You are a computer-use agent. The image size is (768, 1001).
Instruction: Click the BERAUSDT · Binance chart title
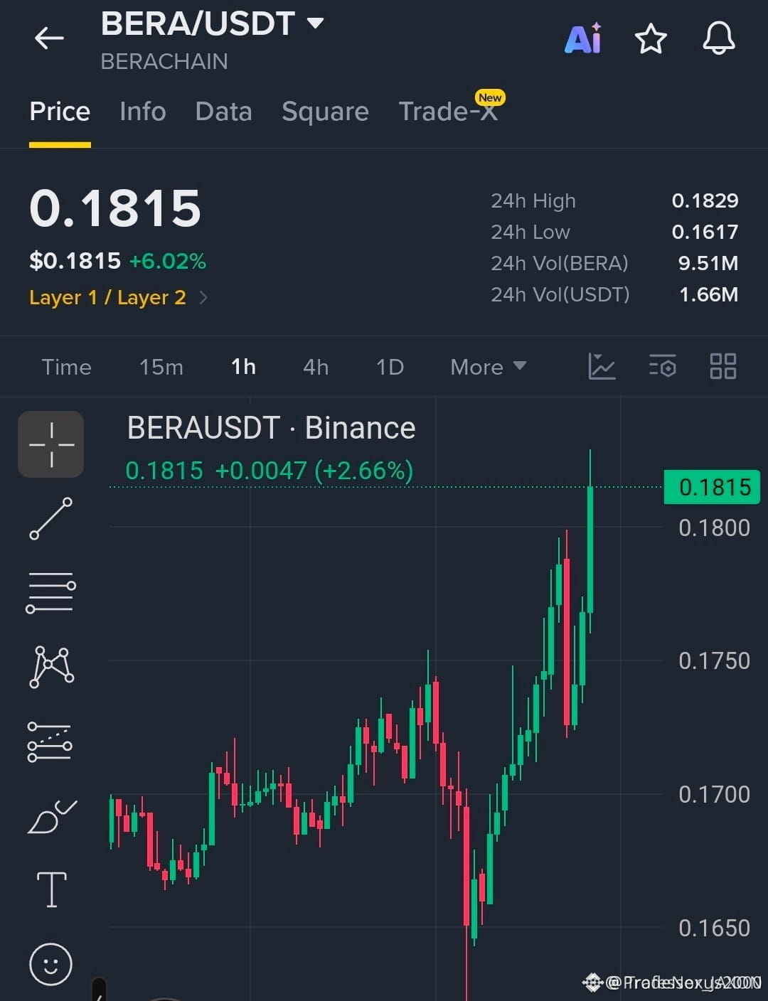coord(271,428)
